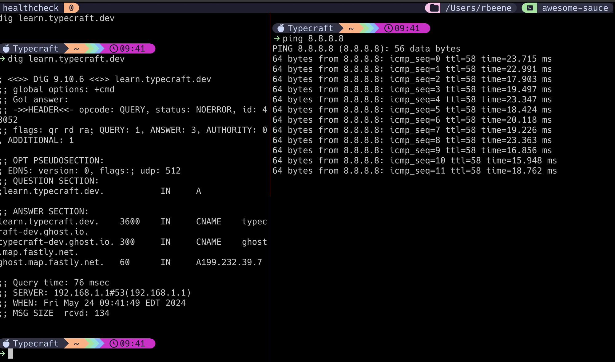615x362 pixels.
Task: Click the 'global options: +cmd' line
Action: coord(57,89)
